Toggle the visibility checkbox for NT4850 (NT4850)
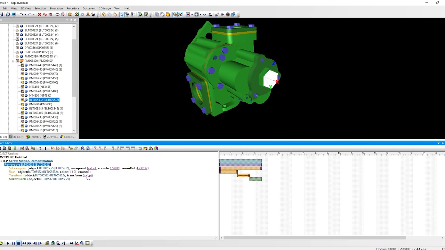The width and height of the screenshot is (445, 250). [x=22, y=95]
